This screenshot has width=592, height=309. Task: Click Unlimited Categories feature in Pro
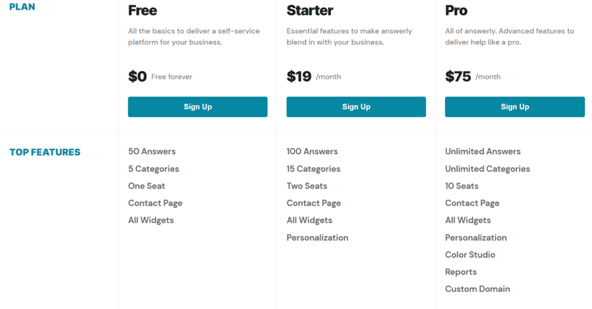coord(487,169)
